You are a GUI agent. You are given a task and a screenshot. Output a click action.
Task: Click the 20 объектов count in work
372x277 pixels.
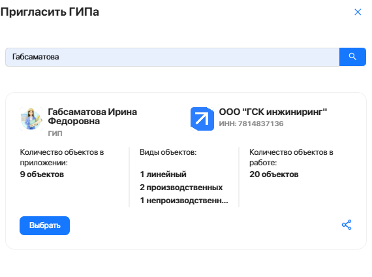click(x=274, y=174)
